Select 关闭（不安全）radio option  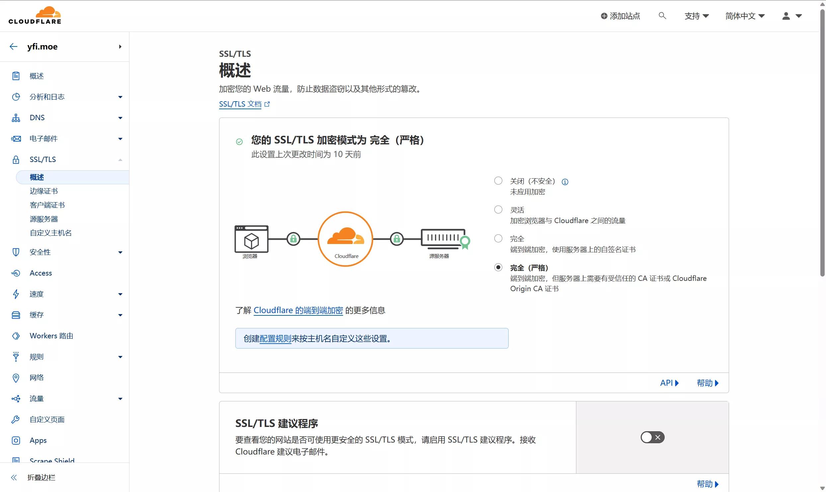click(x=498, y=181)
